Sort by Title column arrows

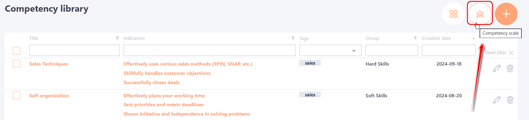[x=117, y=38]
